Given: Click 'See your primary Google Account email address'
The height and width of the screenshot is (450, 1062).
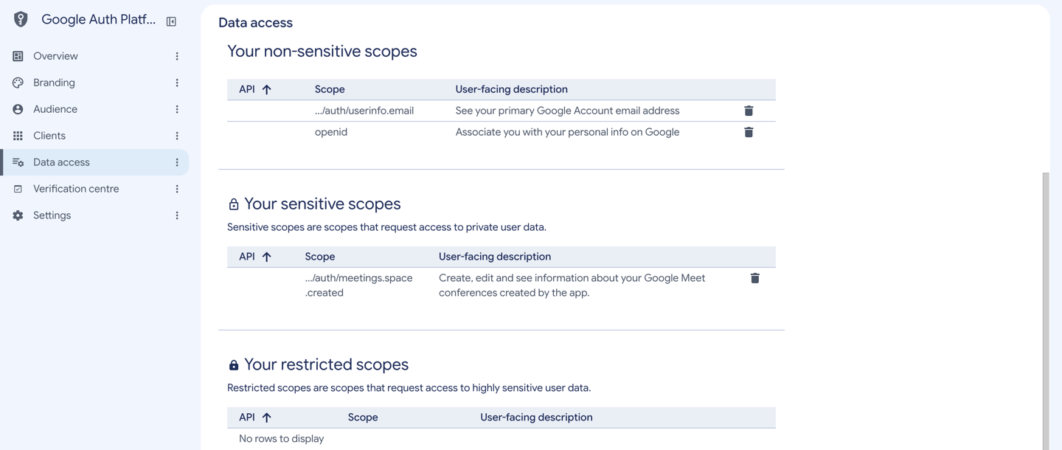Looking at the screenshot, I should pyautogui.click(x=568, y=111).
